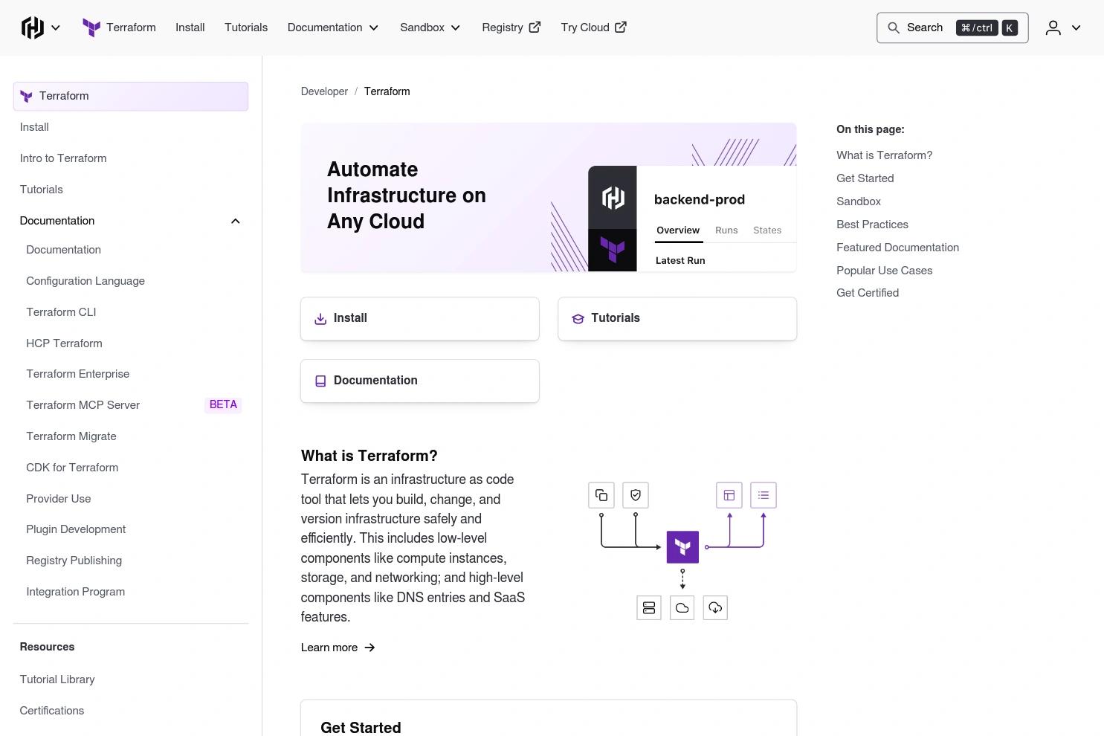The height and width of the screenshot is (736, 1104).
Task: Select the Runs tab in the backend-prod preview
Action: (x=726, y=230)
